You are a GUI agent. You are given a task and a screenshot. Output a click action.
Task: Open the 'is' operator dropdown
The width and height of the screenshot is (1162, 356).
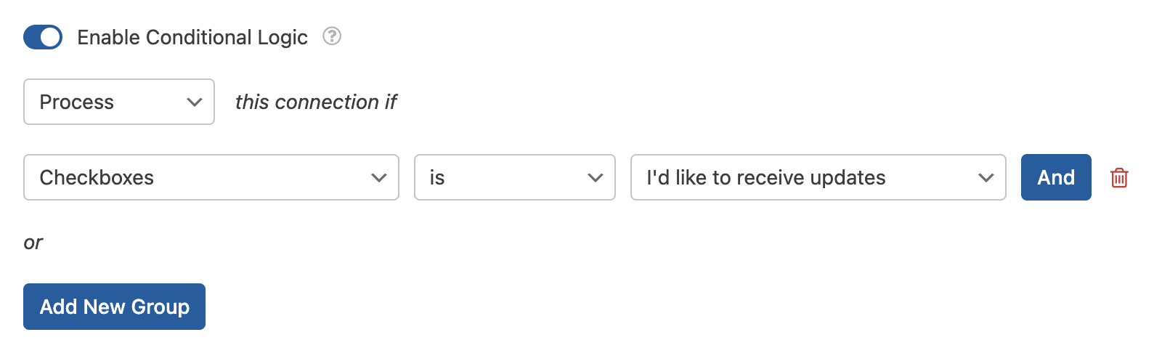(515, 177)
